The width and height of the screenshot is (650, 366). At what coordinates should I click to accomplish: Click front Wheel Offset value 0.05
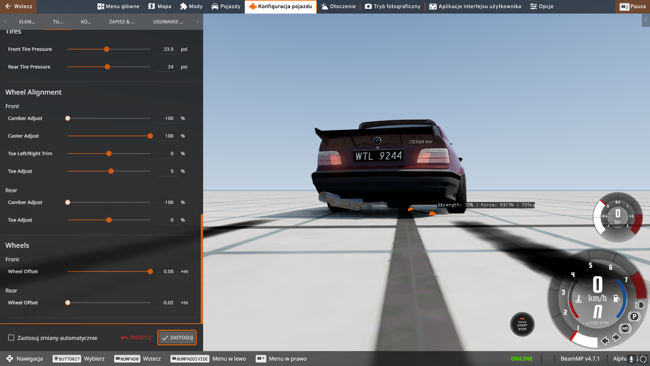pyautogui.click(x=168, y=271)
